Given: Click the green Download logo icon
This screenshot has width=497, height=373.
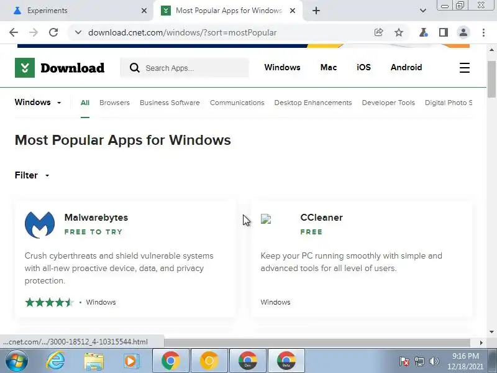Looking at the screenshot, I should coord(25,68).
